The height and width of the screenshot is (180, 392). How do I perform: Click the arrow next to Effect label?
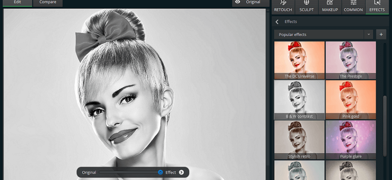(x=182, y=172)
